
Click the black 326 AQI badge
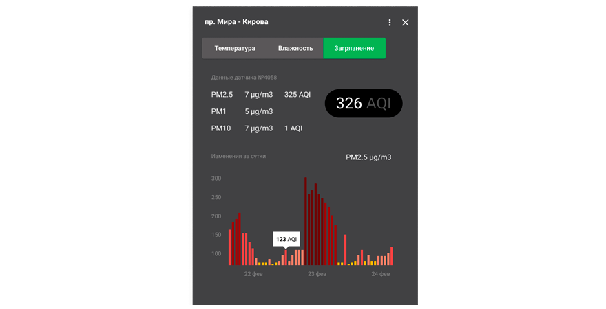tap(363, 104)
